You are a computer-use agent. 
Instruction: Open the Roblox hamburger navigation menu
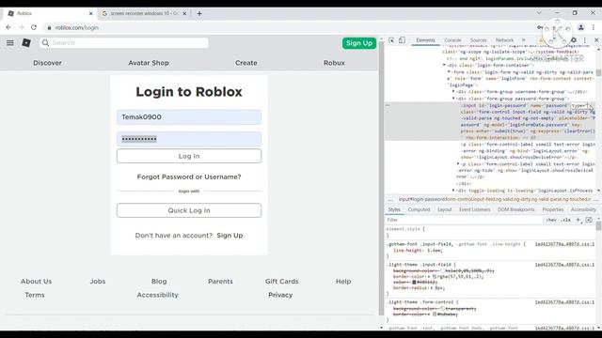(x=10, y=43)
